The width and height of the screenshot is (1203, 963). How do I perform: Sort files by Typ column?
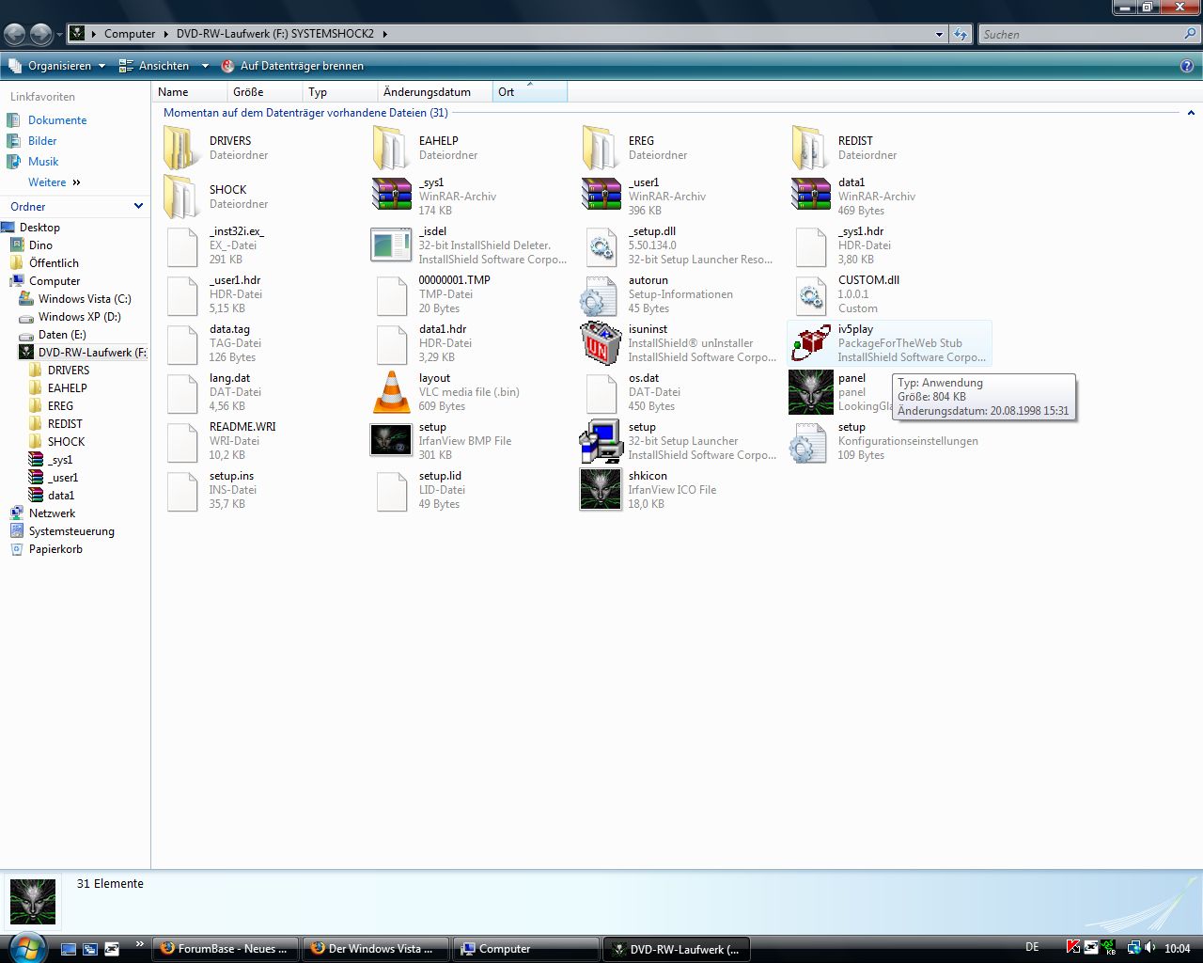(339, 91)
